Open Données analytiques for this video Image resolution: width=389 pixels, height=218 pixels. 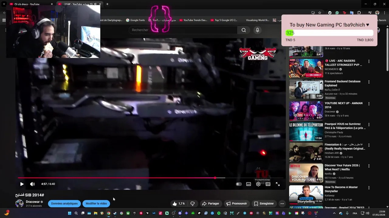click(x=64, y=203)
